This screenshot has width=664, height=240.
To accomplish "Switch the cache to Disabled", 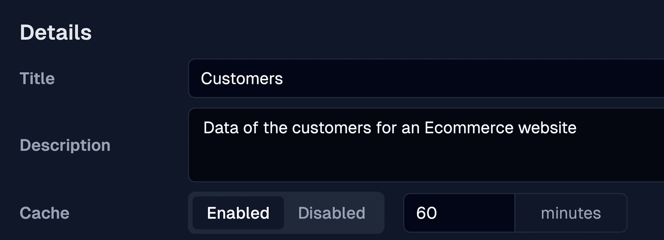I will pos(332,213).
